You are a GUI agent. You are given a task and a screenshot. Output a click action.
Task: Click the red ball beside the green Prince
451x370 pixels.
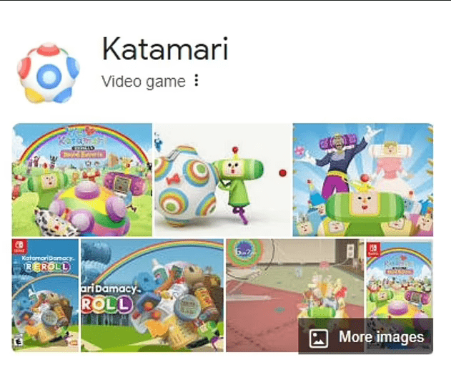click(283, 172)
